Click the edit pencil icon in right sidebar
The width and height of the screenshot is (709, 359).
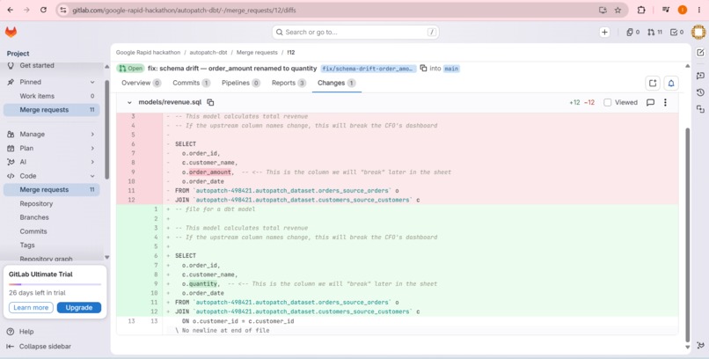click(700, 53)
